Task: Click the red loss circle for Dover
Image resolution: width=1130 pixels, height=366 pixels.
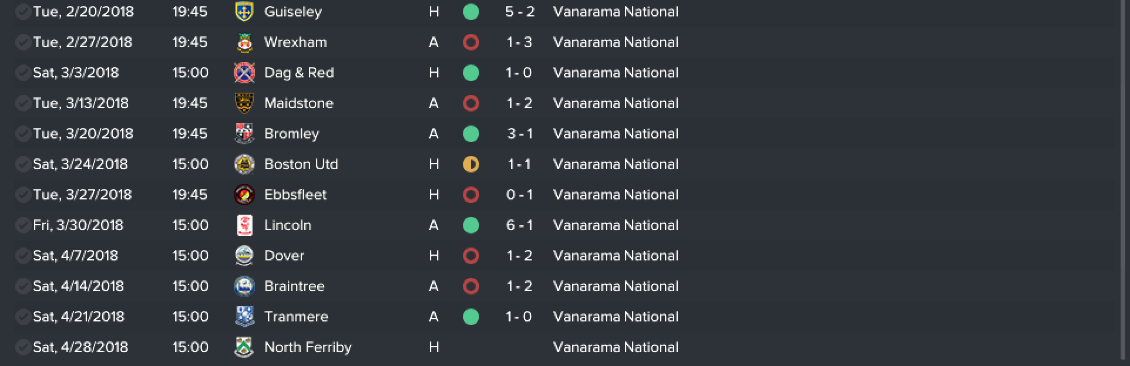Action: [x=470, y=256]
